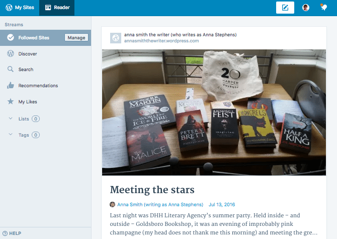Click the Streams heading

point(14,25)
